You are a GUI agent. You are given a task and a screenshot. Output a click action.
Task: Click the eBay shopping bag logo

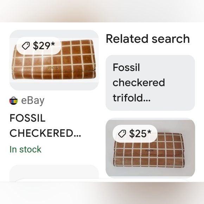[13, 101]
